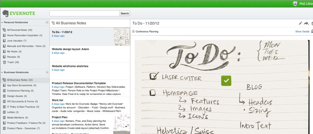Click the Evernote elephant logo
Screen dimensions: 313x134
(x=6, y=13)
